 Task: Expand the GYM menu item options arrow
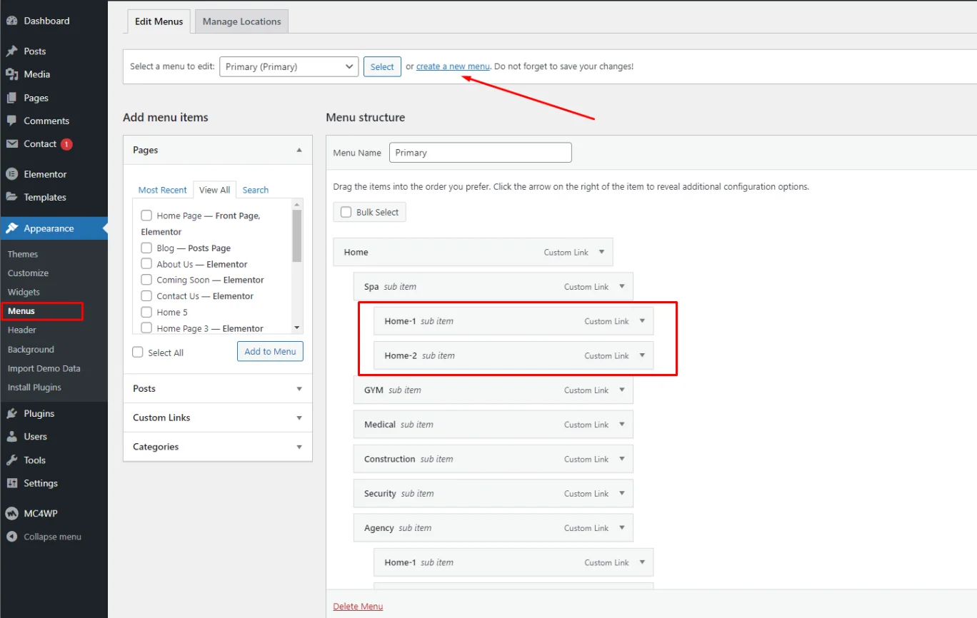622,390
